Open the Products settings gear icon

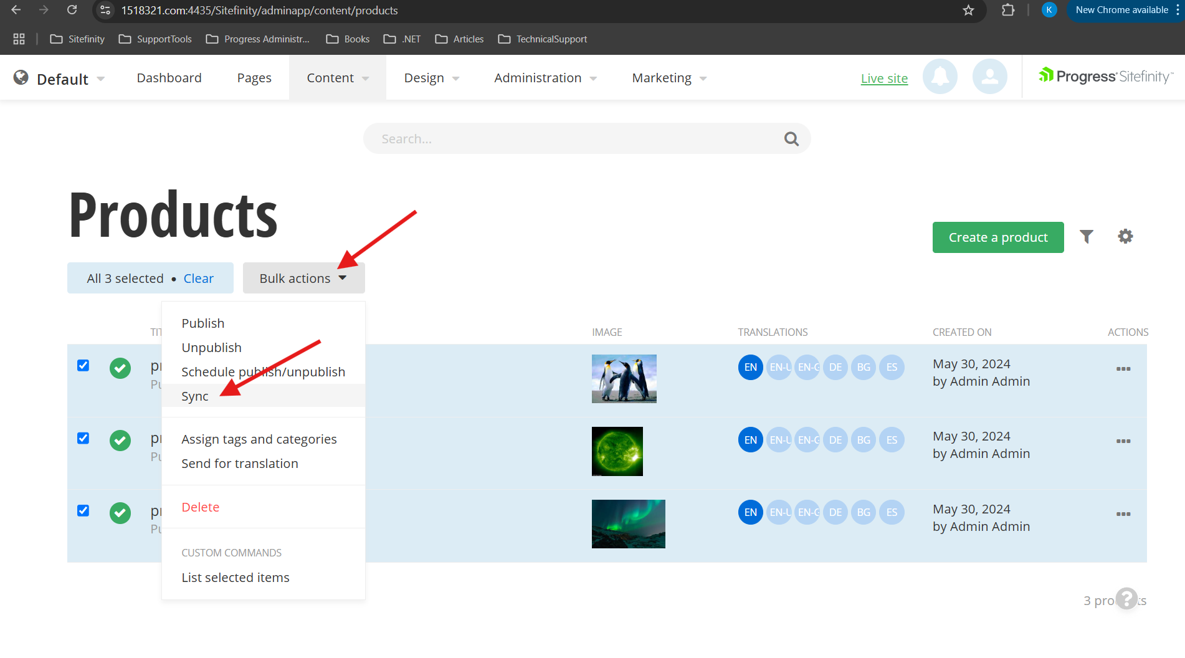(1125, 237)
